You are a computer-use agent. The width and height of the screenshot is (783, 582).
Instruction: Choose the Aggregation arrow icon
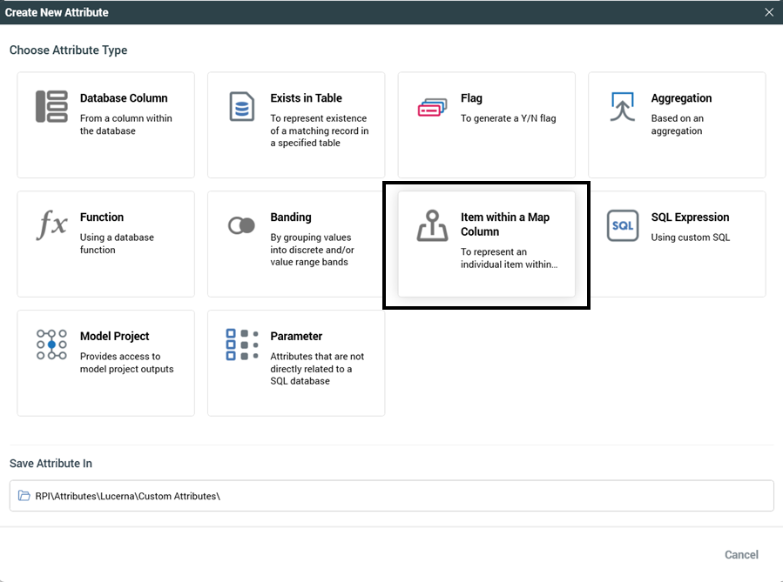622,106
